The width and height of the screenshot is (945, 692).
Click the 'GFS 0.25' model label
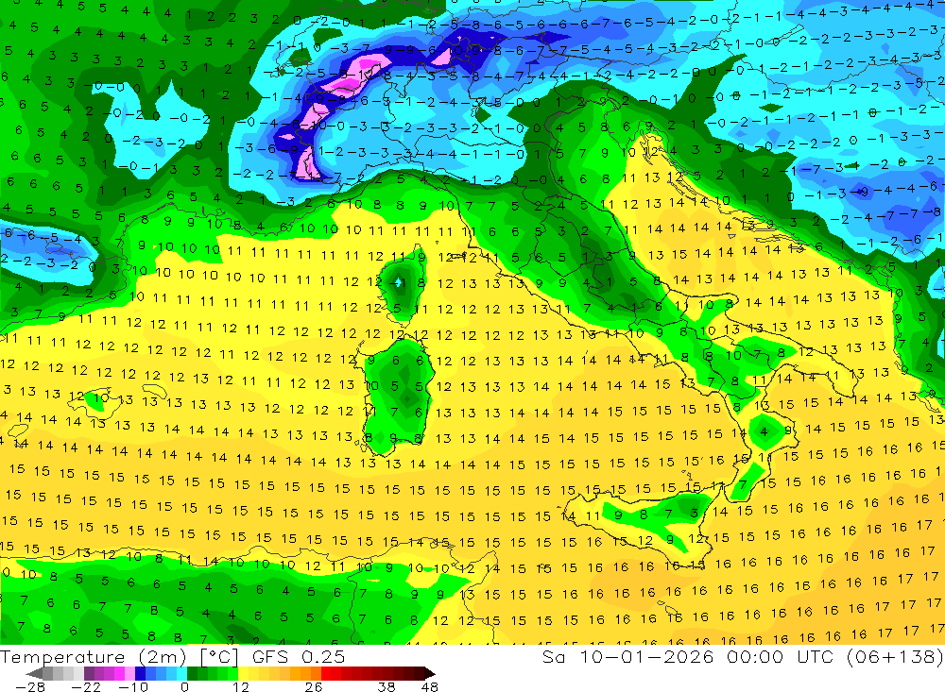click(299, 657)
